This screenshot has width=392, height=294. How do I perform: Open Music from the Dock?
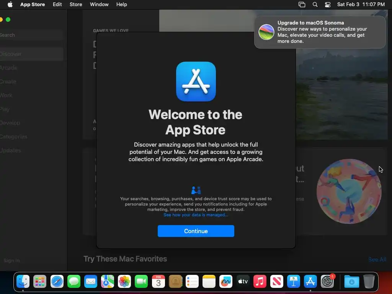[x=260, y=281]
